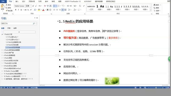Switch to navigation Pages (页面) tab

tap(9, 28)
